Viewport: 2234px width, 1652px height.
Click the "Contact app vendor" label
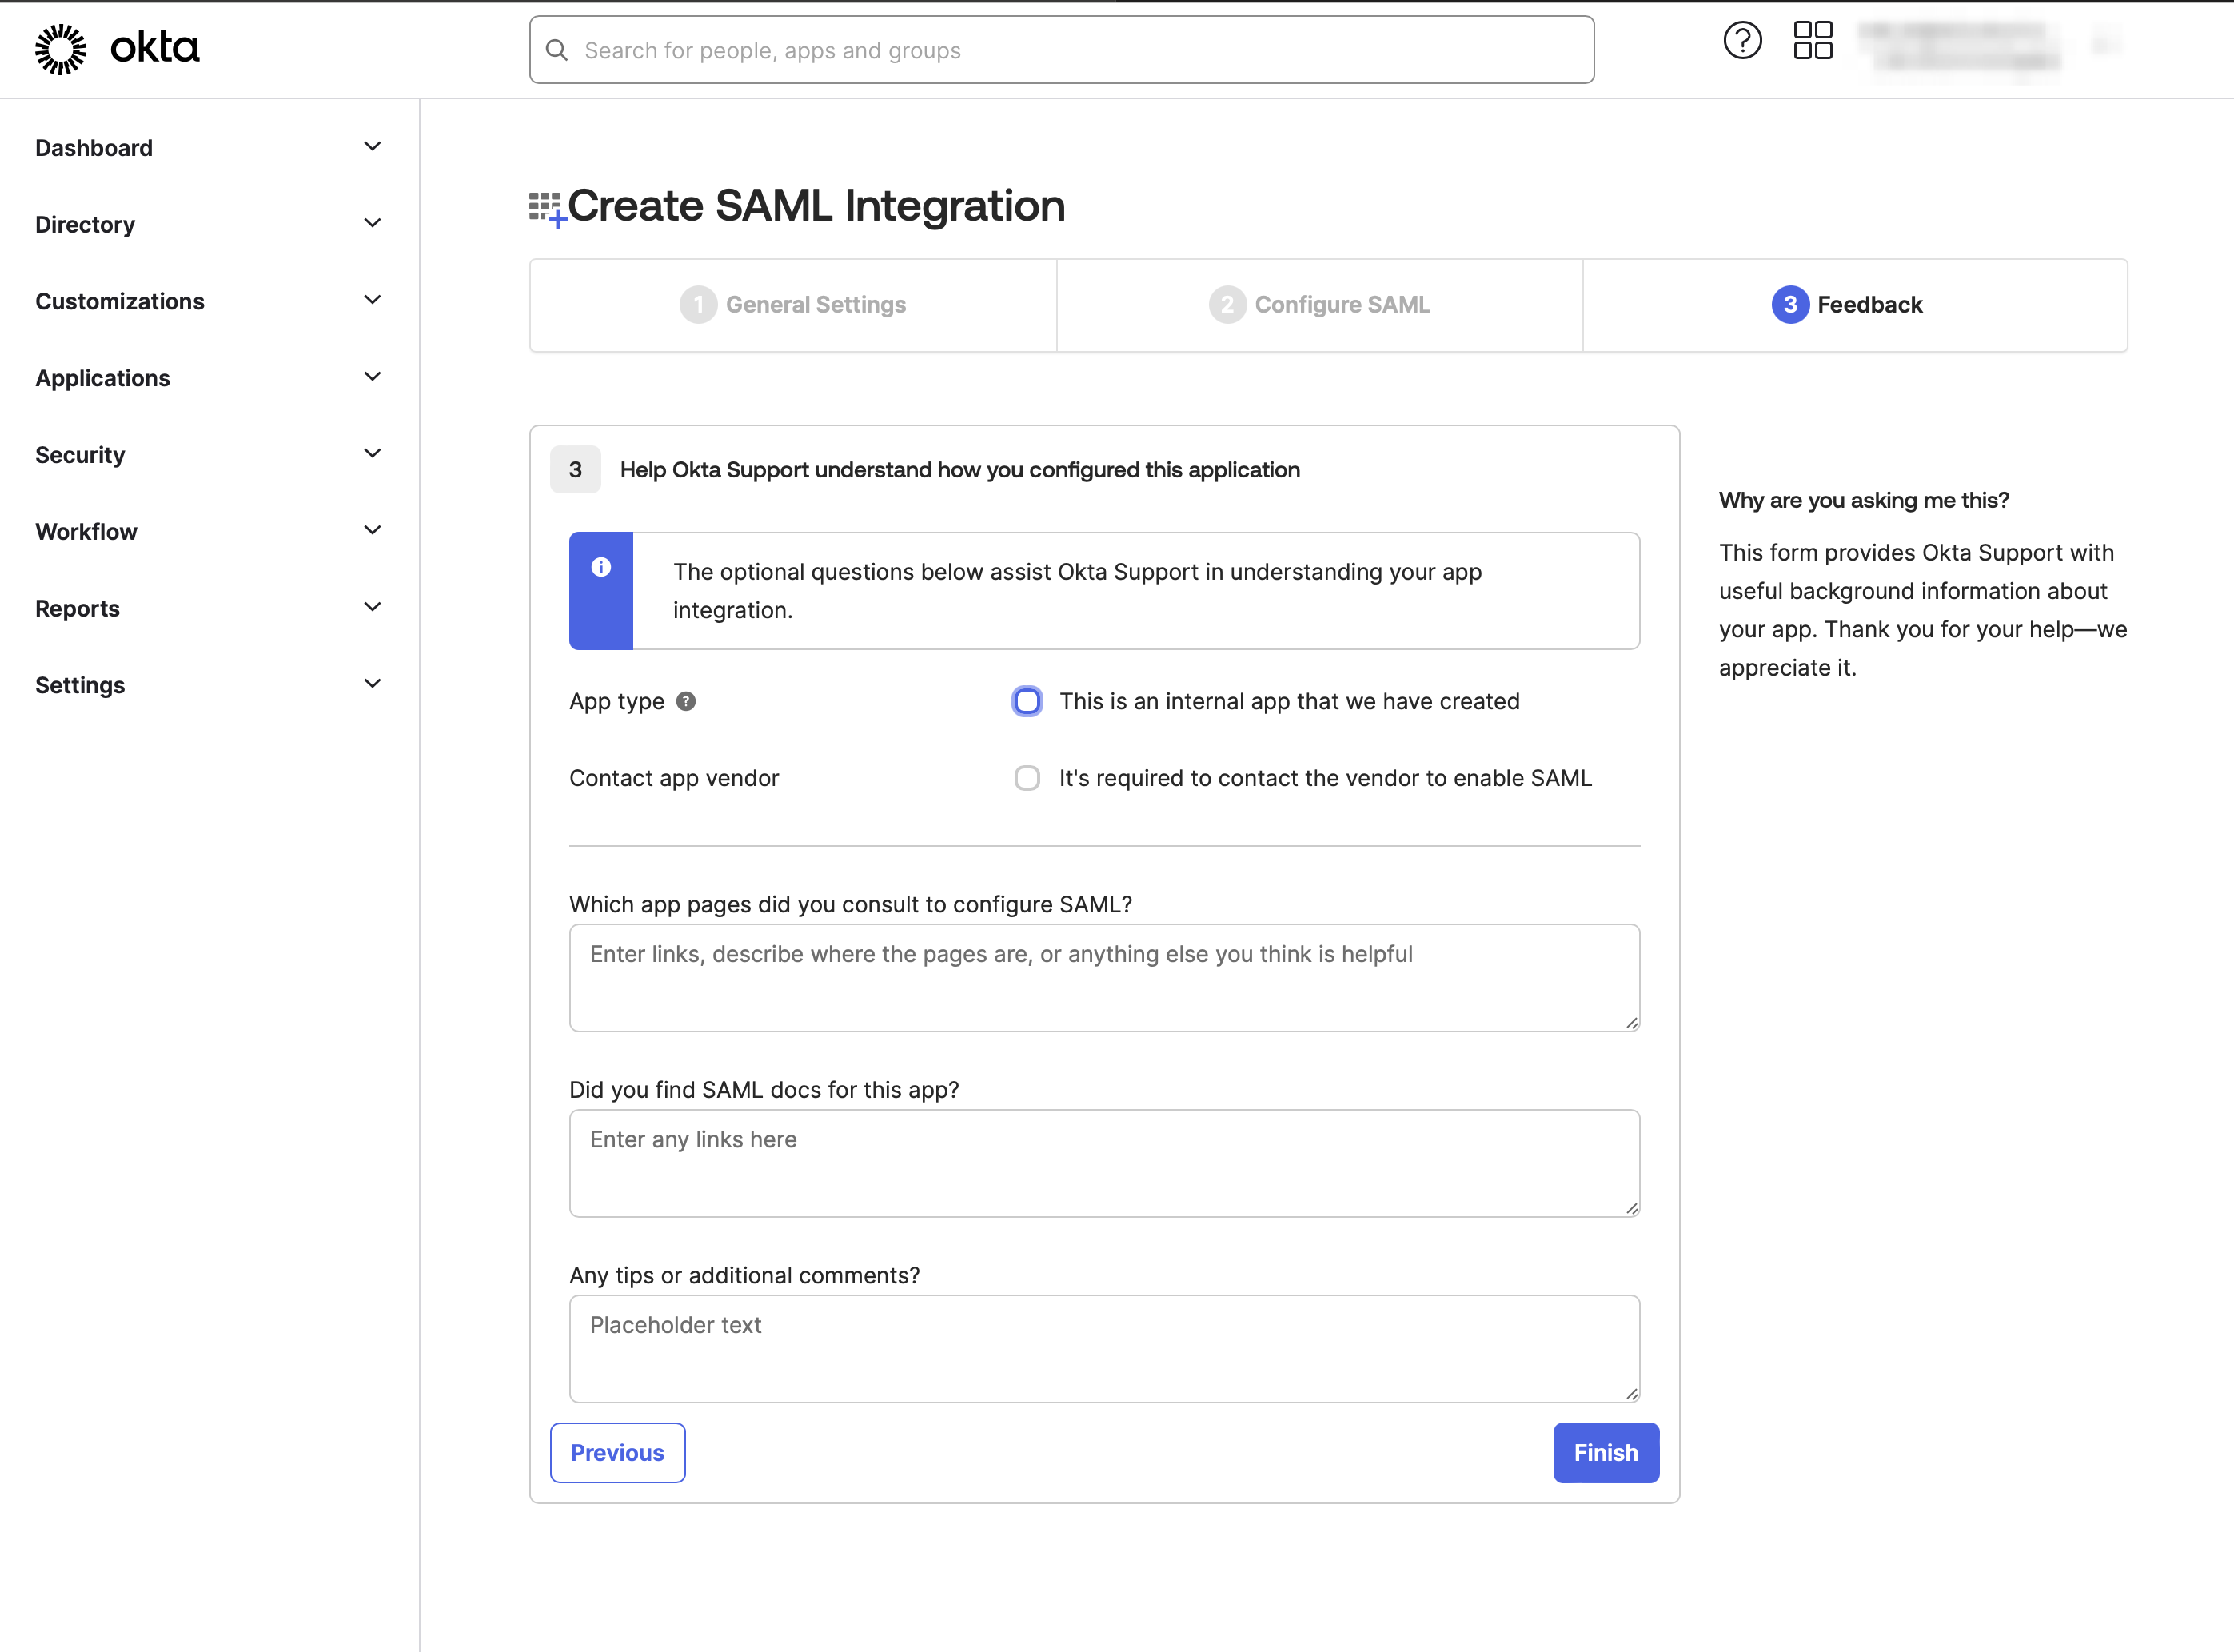674,778
